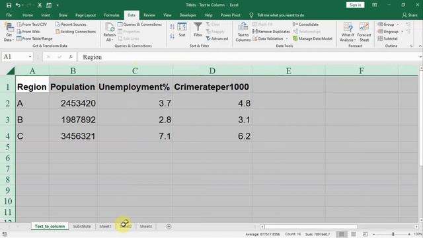
Task: Open the Sheet1 tab
Action: pos(105,226)
